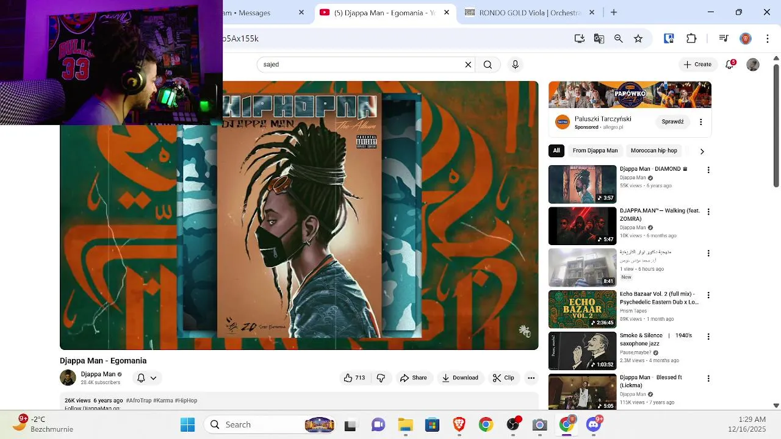
Task: Open the Windows Start menu
Action: (187, 424)
